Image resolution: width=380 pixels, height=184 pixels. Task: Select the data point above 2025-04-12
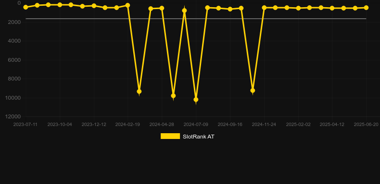point(332,8)
